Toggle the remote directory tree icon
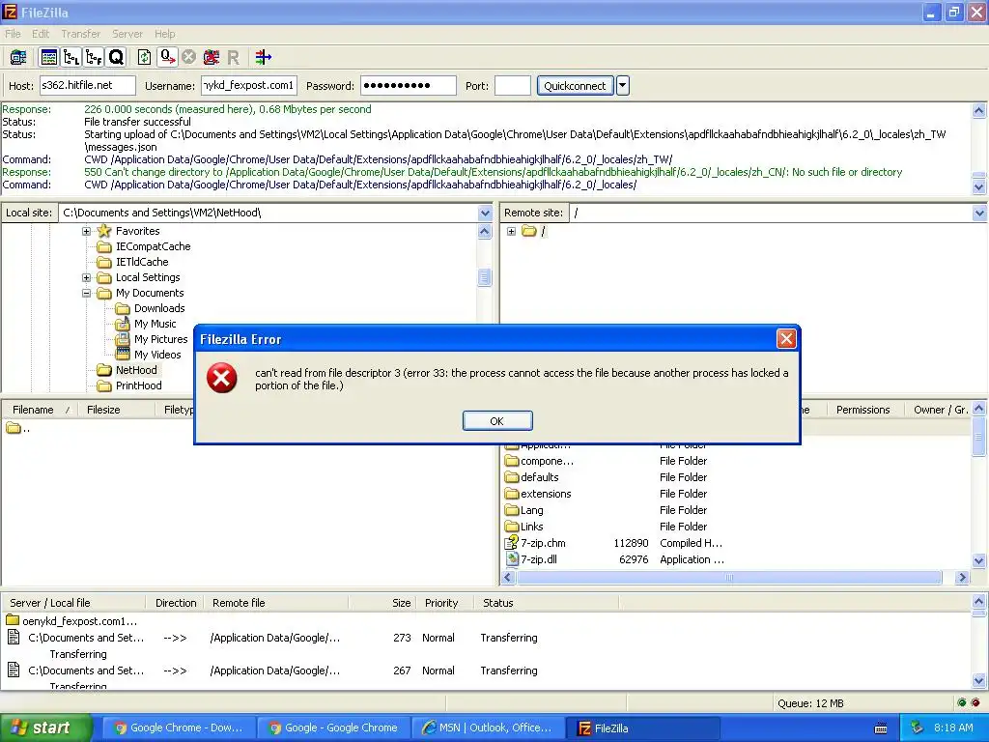Screen dimensions: 989x742 94,57
